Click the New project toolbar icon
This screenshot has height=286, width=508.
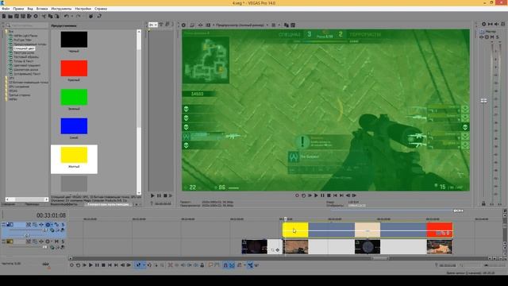[x=4, y=16]
